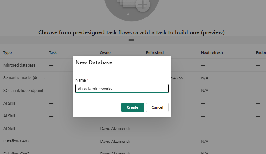The image size is (266, 154).
Task: Click N/A next refresh in Semantic model row
Action: point(204,78)
